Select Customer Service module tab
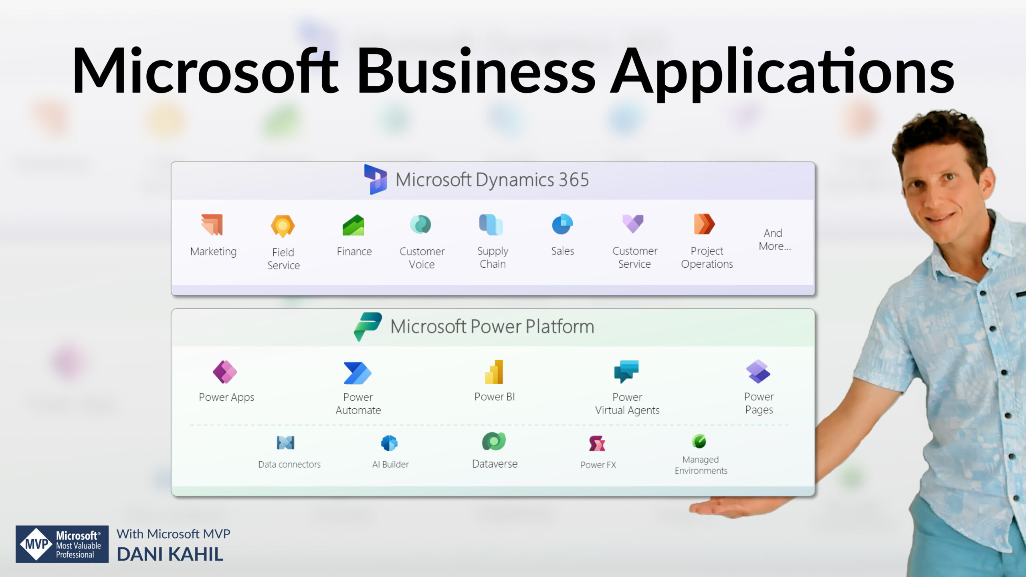The image size is (1026, 577). coord(633,240)
